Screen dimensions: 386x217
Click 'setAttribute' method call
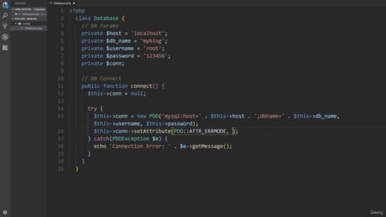pyautogui.click(x=152, y=131)
